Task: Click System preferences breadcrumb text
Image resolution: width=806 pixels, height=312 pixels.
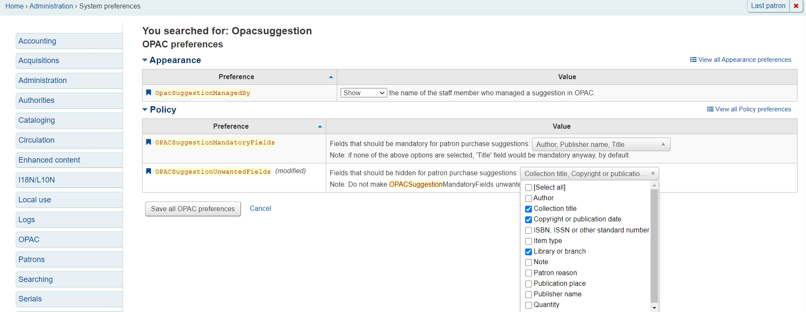Action: pyautogui.click(x=110, y=6)
